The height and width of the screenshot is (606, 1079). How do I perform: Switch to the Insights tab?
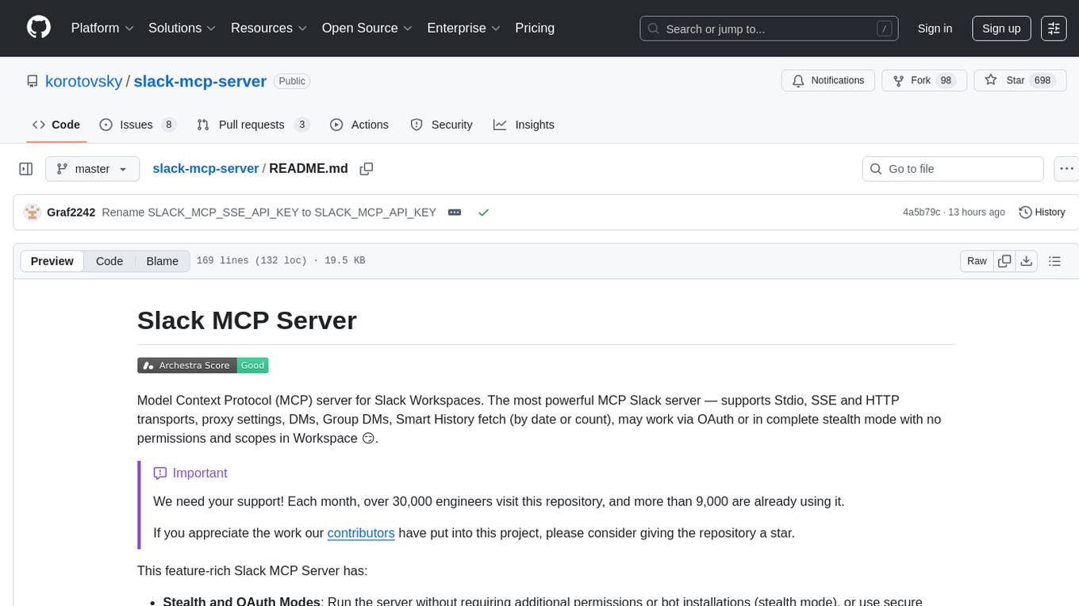coord(524,125)
